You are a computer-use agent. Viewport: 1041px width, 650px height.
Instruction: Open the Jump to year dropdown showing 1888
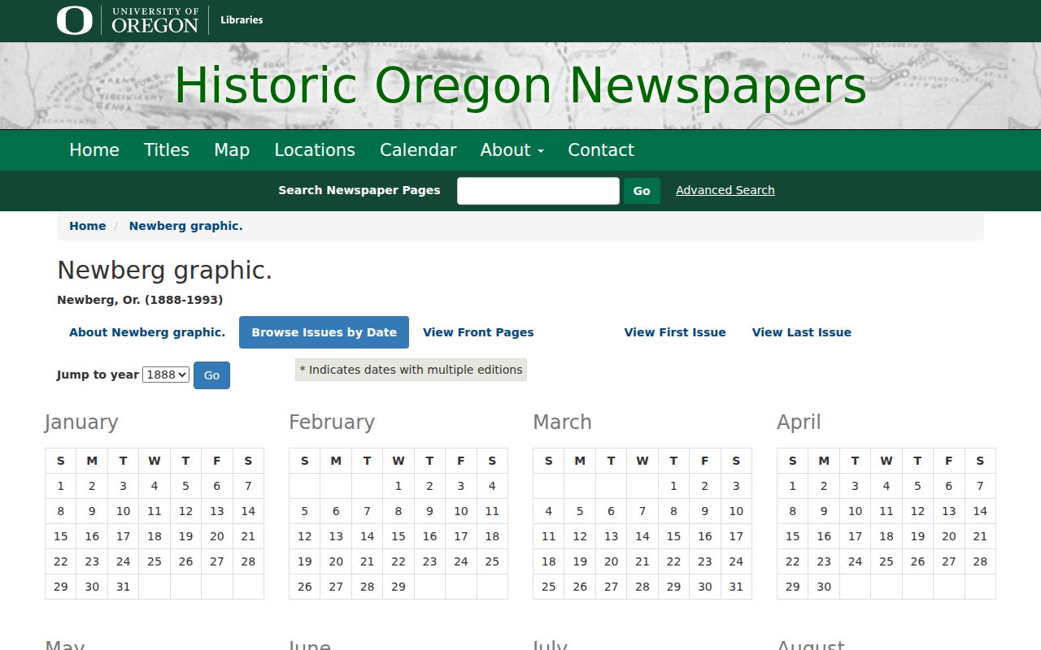pyautogui.click(x=166, y=375)
